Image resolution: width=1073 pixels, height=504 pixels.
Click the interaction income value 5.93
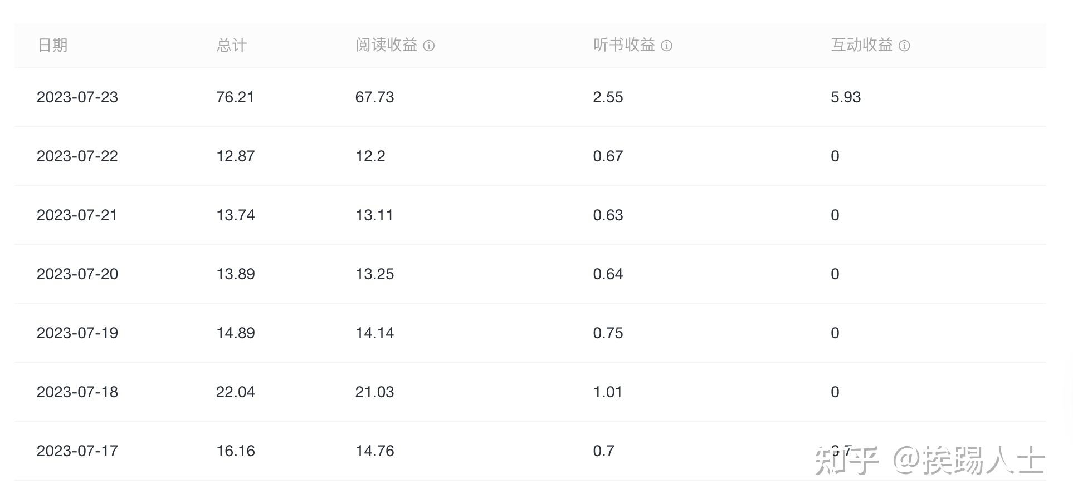coord(845,97)
